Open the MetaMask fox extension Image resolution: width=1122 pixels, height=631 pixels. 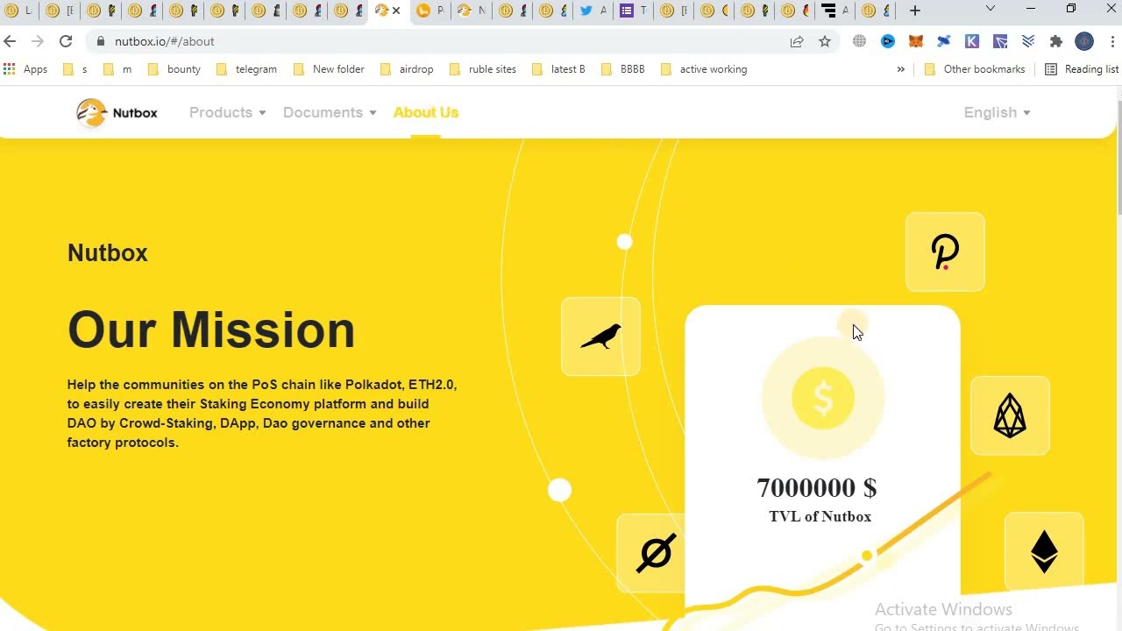pos(916,41)
